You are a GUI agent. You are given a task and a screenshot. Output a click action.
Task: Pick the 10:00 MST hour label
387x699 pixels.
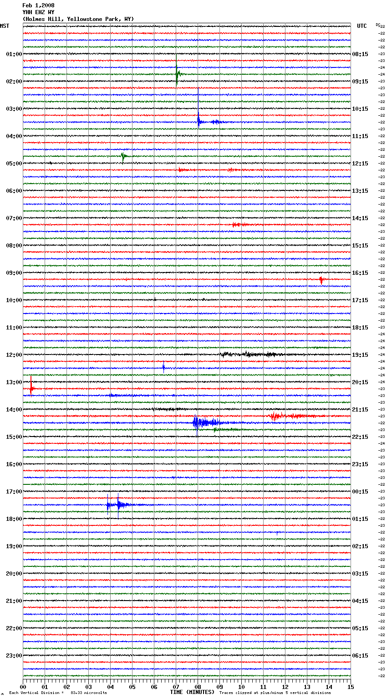(14, 300)
